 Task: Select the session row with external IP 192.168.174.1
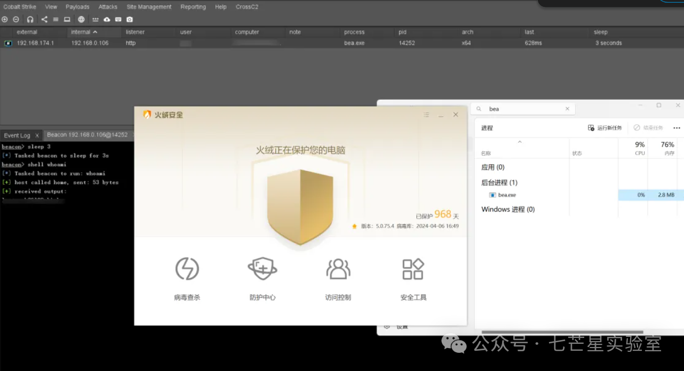point(341,43)
